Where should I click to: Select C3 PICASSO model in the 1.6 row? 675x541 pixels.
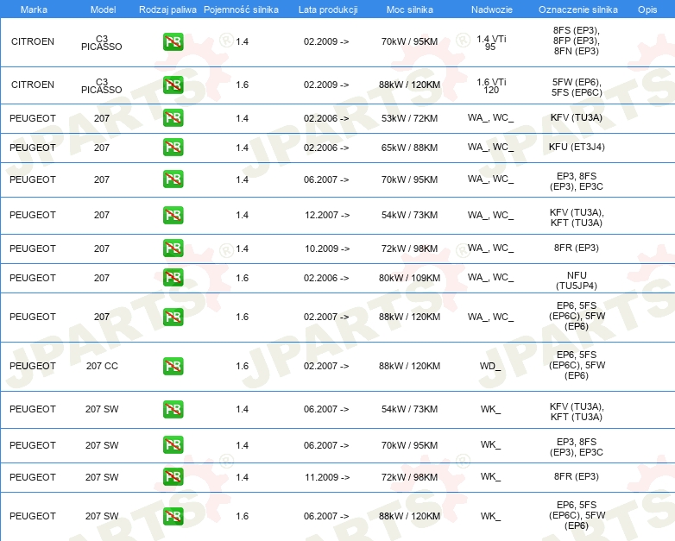pyautogui.click(x=102, y=85)
